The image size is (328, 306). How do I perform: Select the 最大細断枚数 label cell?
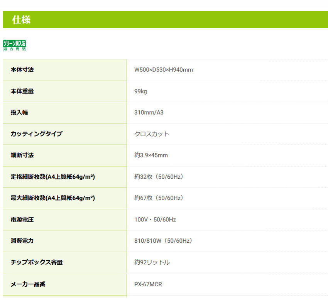(x=65, y=198)
